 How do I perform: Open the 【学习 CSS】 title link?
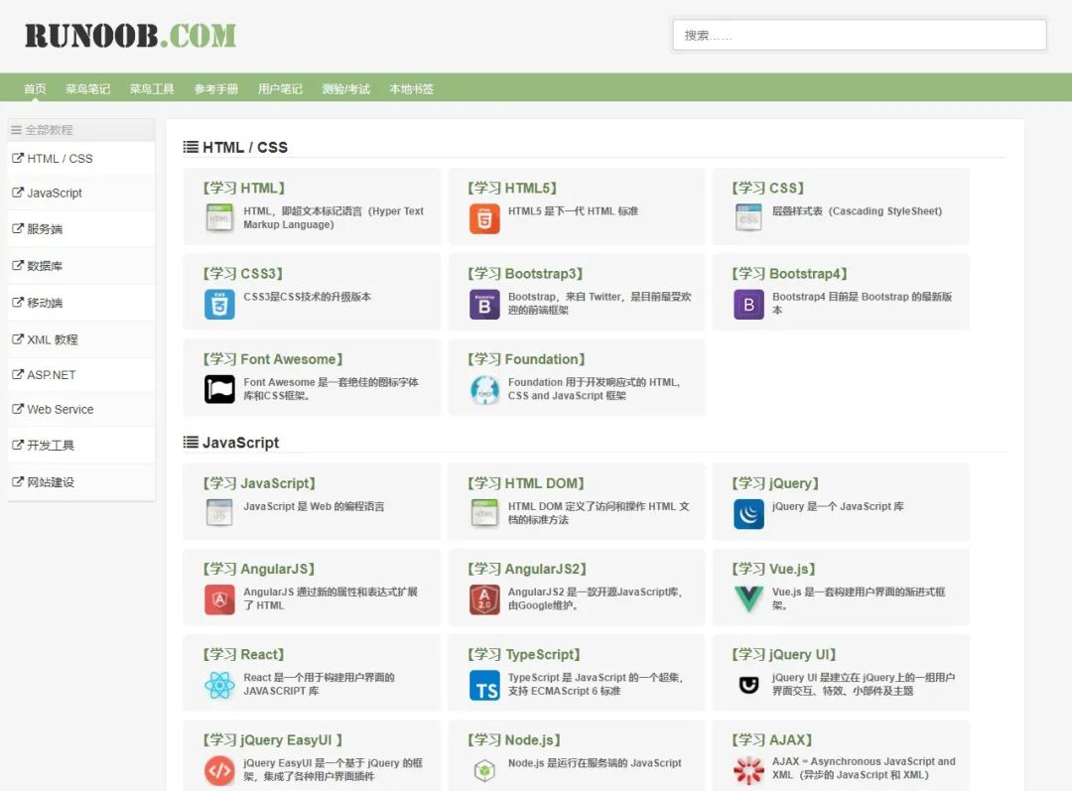(767, 188)
